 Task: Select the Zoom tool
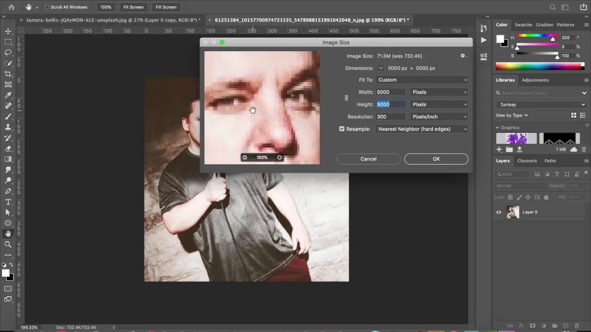8,244
